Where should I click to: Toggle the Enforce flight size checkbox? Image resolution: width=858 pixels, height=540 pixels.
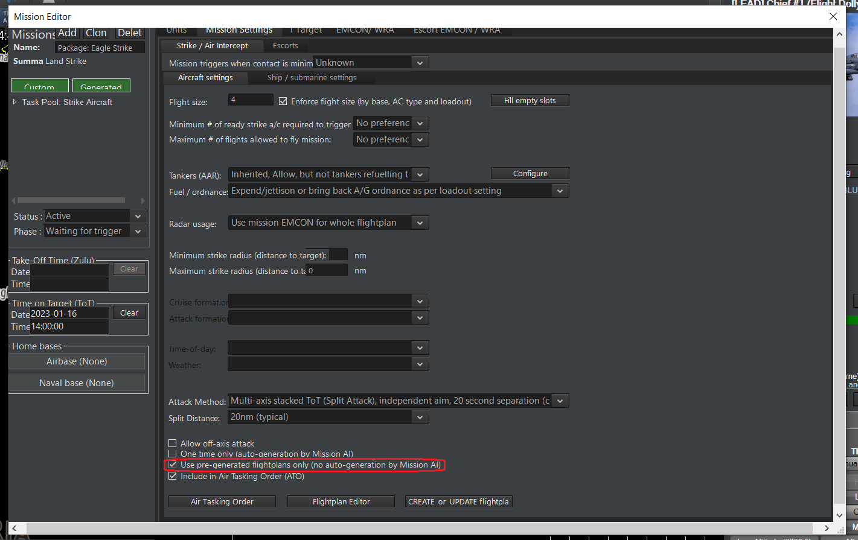(283, 101)
